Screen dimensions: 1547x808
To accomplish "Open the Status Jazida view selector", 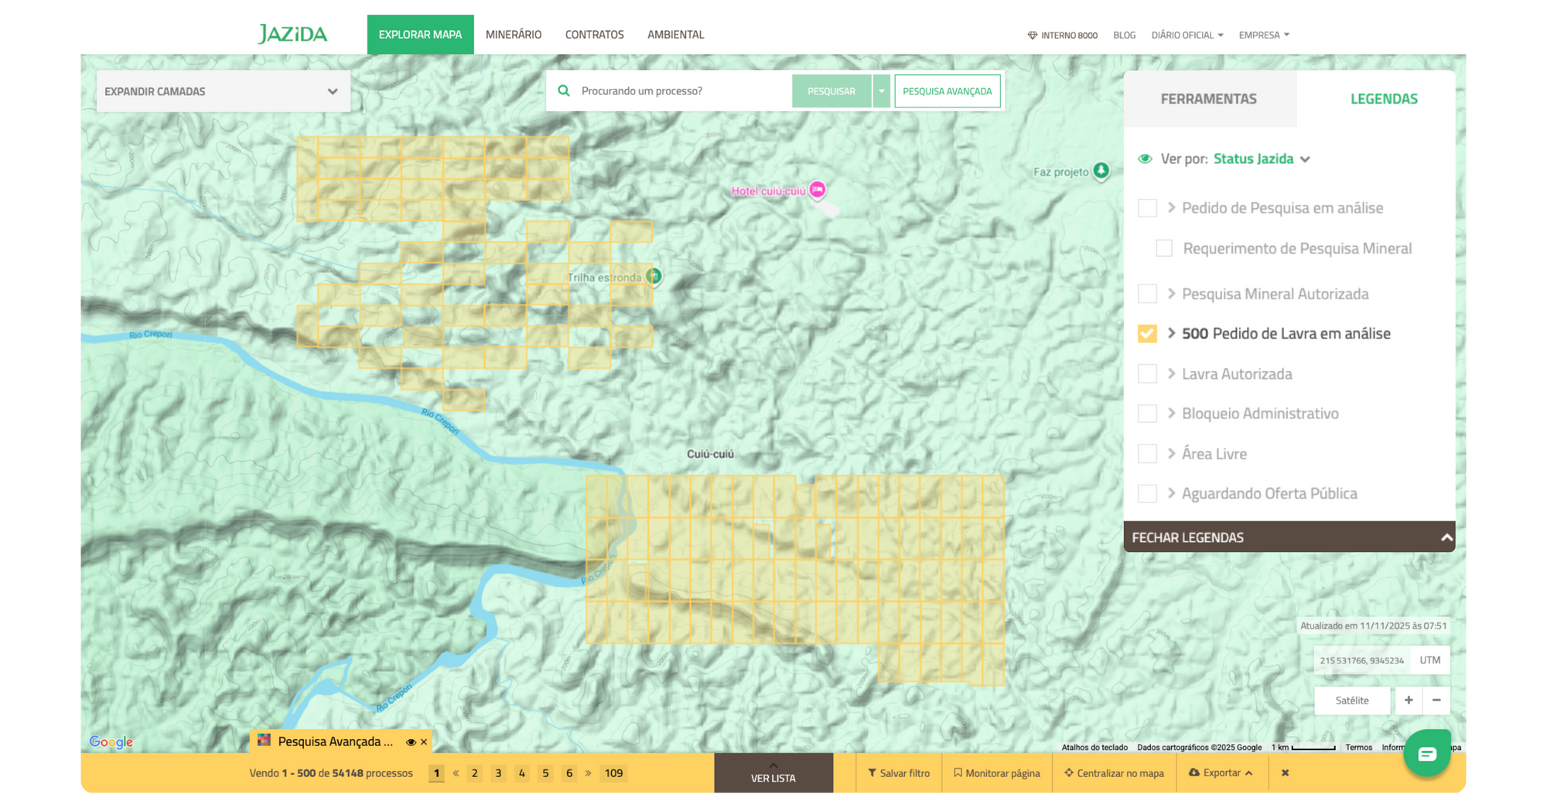I will (1261, 159).
